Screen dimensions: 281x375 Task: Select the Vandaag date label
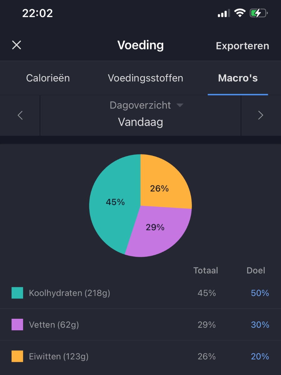[x=140, y=122]
